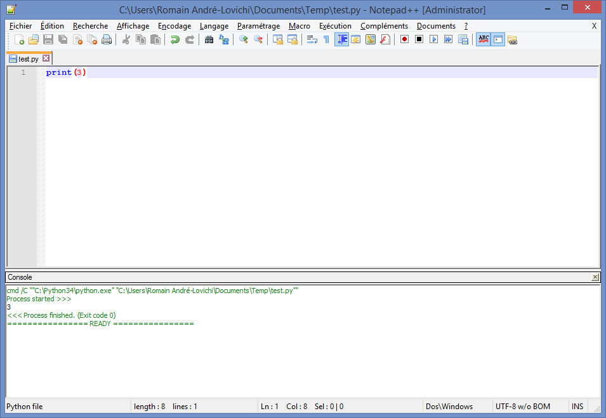Open the Encodage menu
Image resolution: width=606 pixels, height=418 pixels.
[175, 26]
